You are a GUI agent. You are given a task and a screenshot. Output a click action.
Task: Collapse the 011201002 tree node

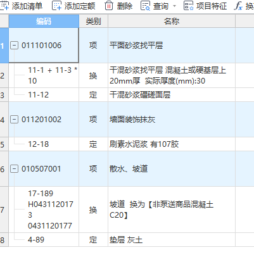tap(14, 120)
